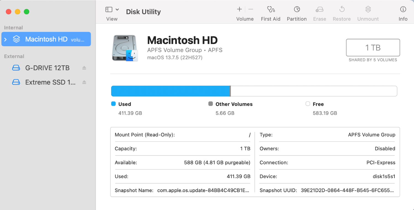Minimize window with the yellow button
The width and height of the screenshot is (414, 210).
click(17, 12)
